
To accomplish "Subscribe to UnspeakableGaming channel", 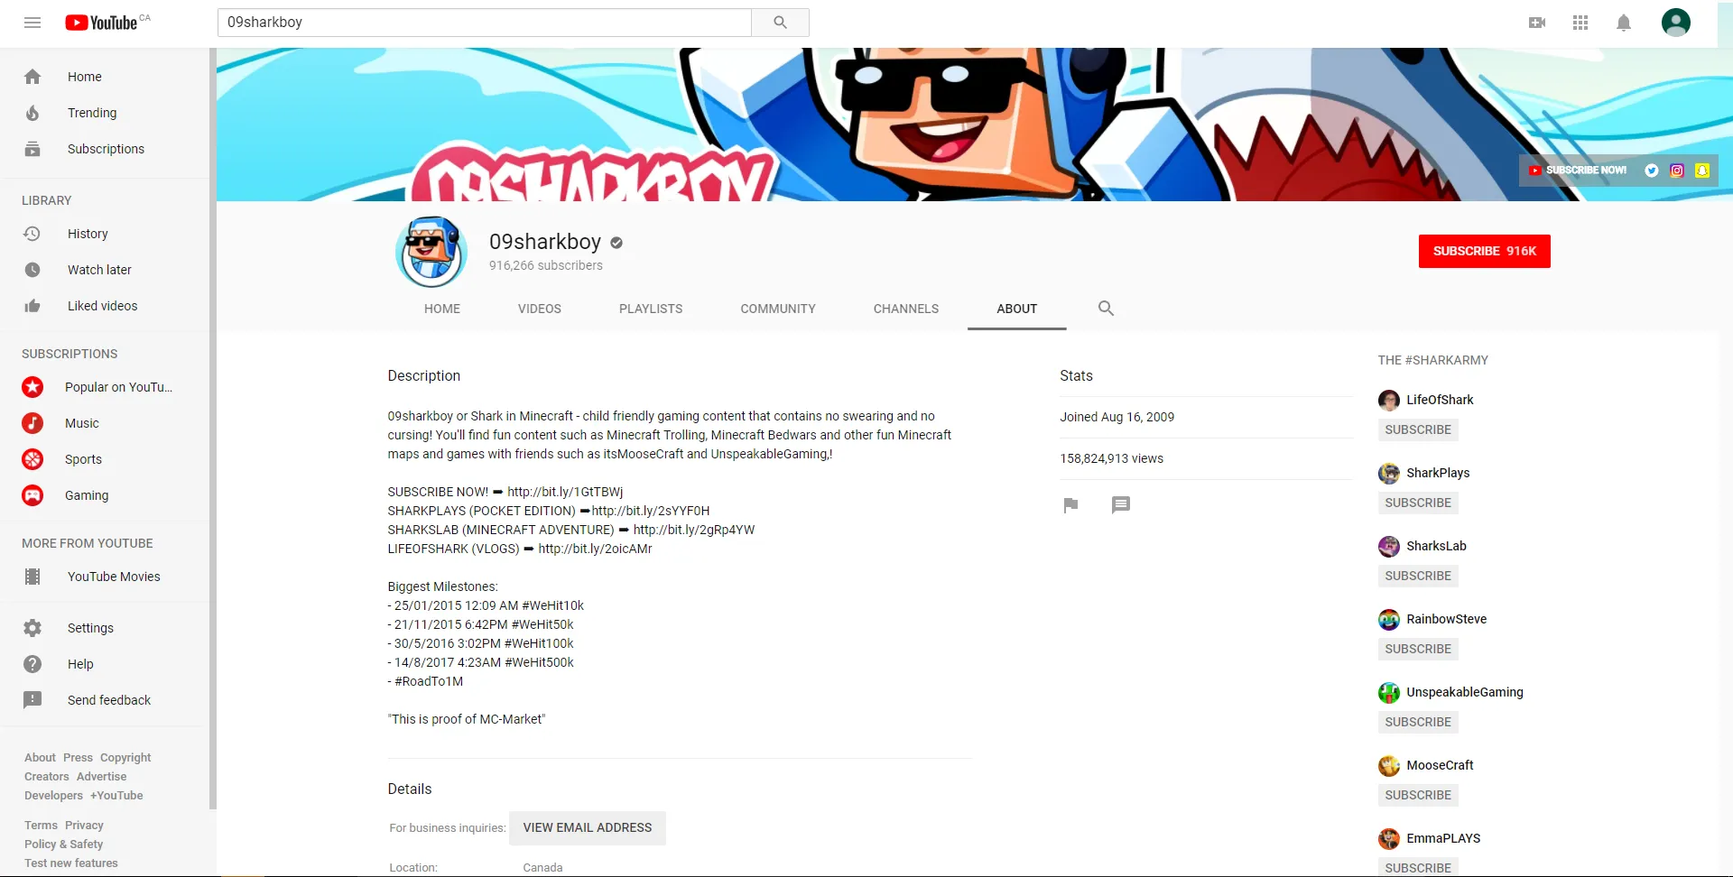I will click(1418, 722).
